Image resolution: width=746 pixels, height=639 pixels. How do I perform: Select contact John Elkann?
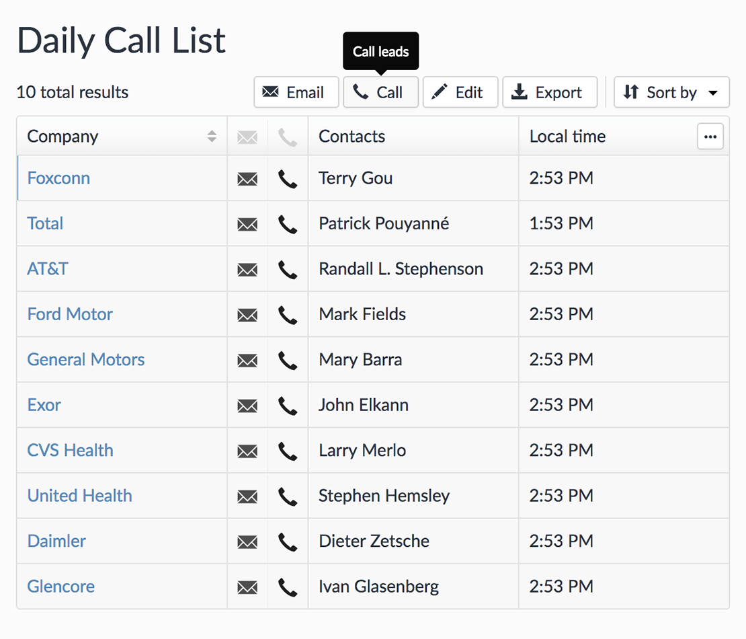pos(364,405)
